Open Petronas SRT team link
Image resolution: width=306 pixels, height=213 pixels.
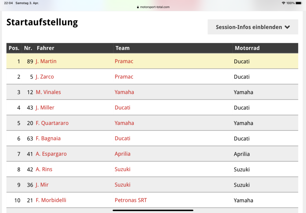(x=131, y=200)
